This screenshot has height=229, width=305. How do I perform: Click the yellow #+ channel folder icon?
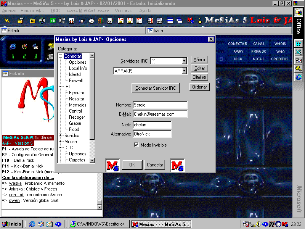32,21
